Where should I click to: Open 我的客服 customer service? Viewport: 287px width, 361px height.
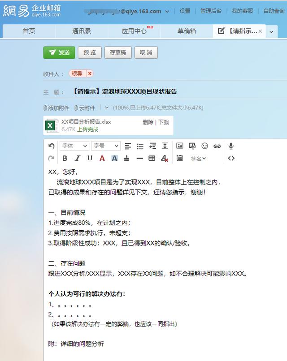point(243,11)
